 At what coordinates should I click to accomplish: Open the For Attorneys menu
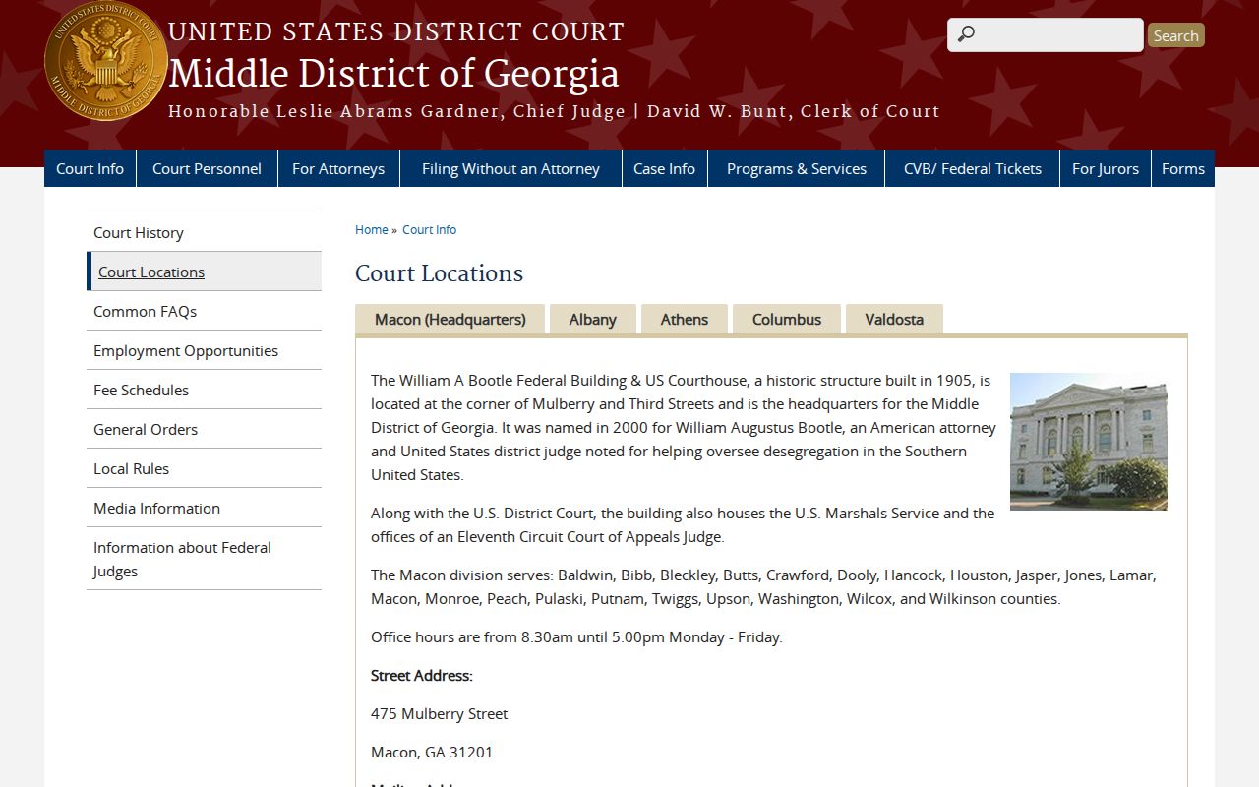[338, 168]
